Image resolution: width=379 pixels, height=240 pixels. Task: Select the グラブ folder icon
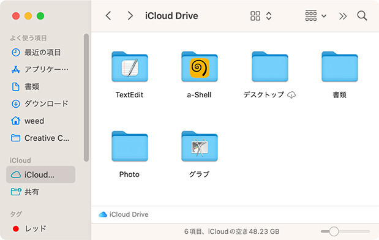click(200, 146)
